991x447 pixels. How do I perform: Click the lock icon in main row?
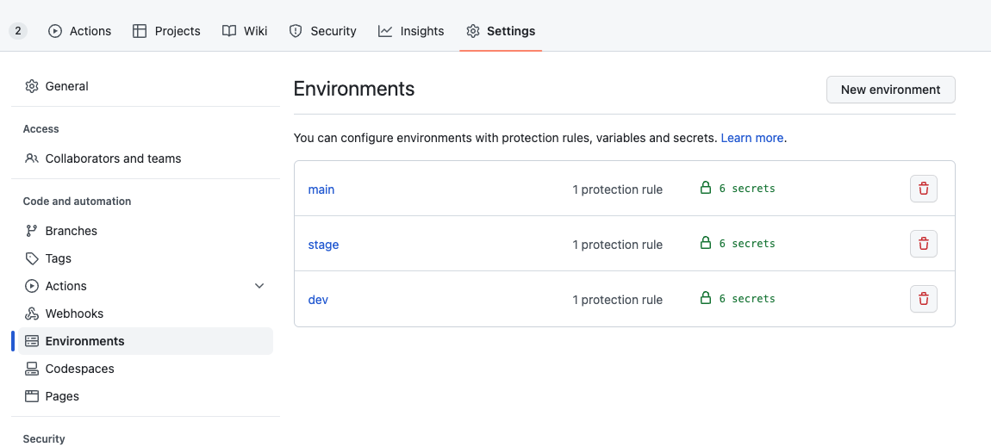(x=705, y=188)
